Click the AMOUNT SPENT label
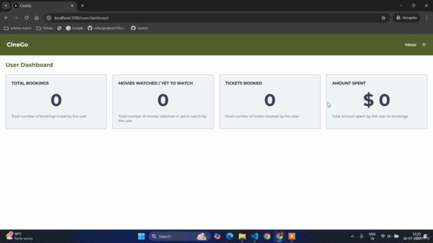 point(348,83)
